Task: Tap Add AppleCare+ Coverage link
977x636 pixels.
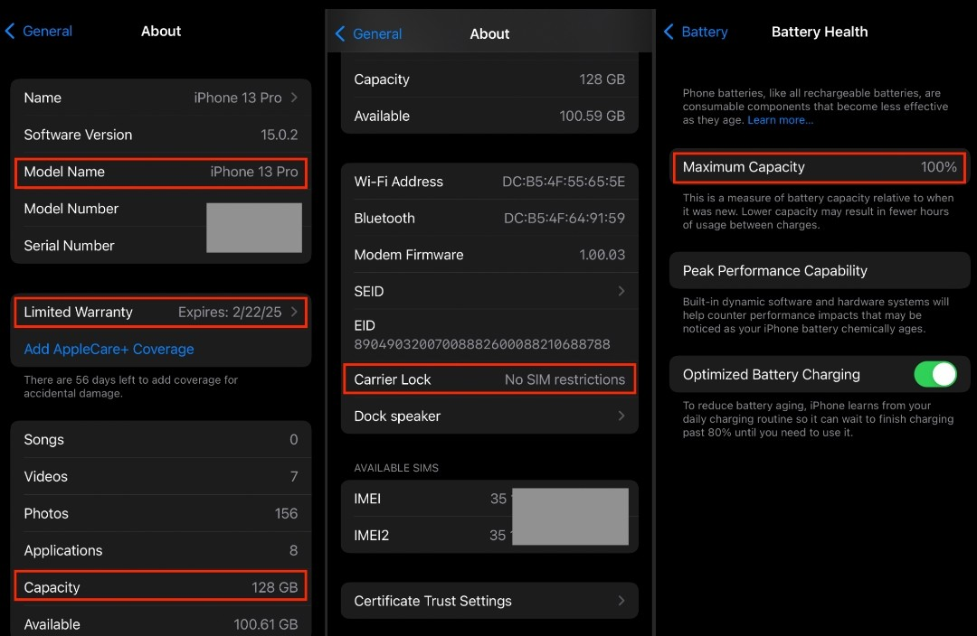Action: coord(109,349)
